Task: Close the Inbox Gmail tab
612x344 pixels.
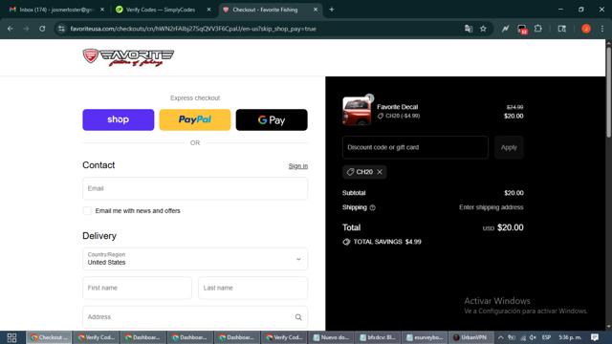Action: [102, 10]
